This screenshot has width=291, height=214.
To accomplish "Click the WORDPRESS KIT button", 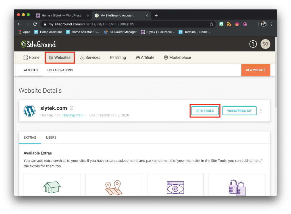I will tap(239, 111).
